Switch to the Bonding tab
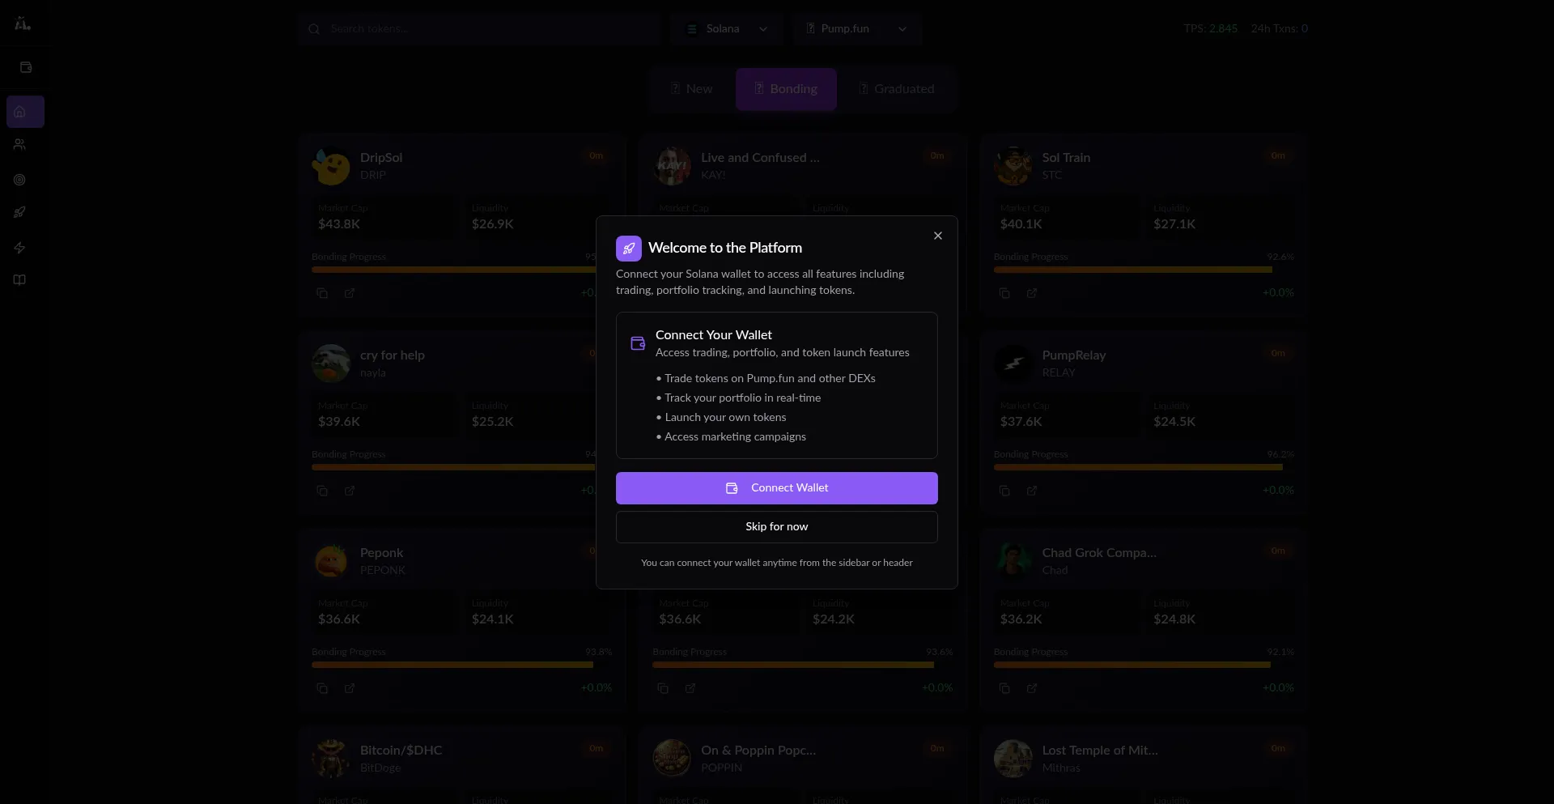Screen dimensions: 1554x804 point(786,89)
